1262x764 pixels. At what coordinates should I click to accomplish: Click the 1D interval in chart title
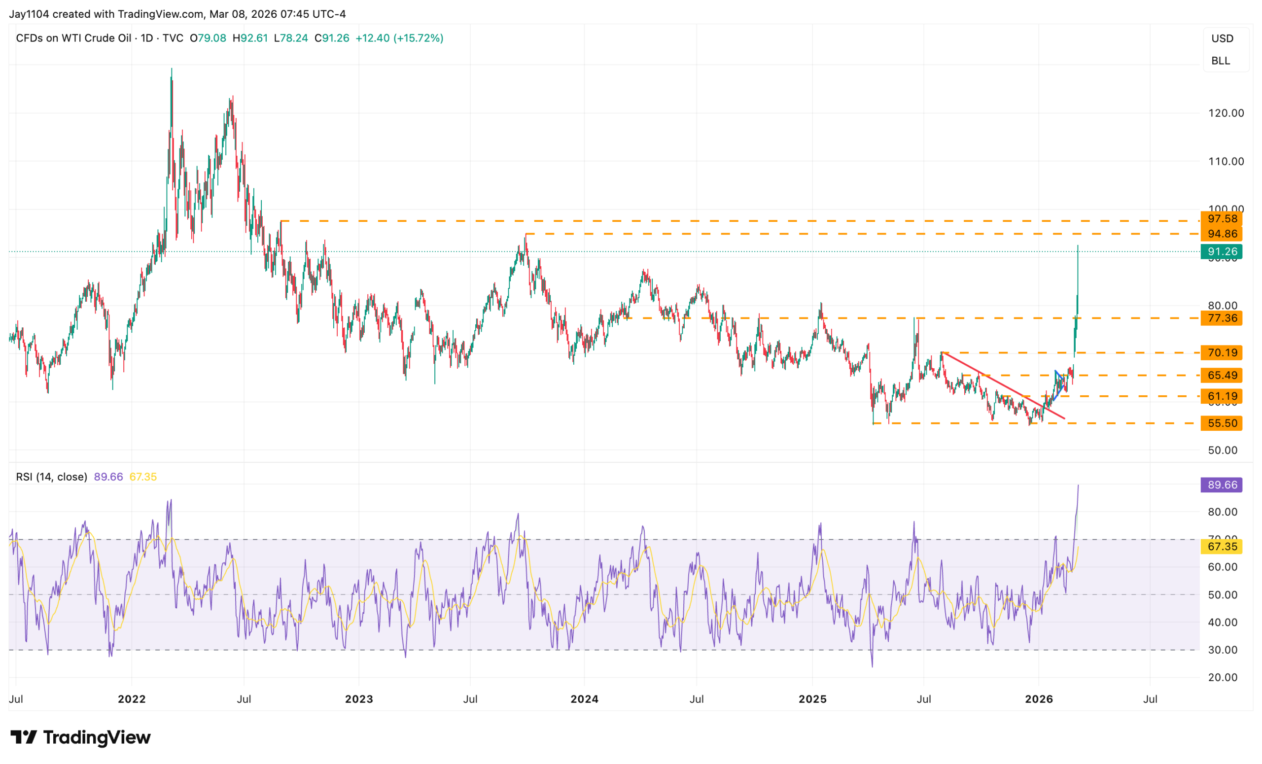click(147, 38)
